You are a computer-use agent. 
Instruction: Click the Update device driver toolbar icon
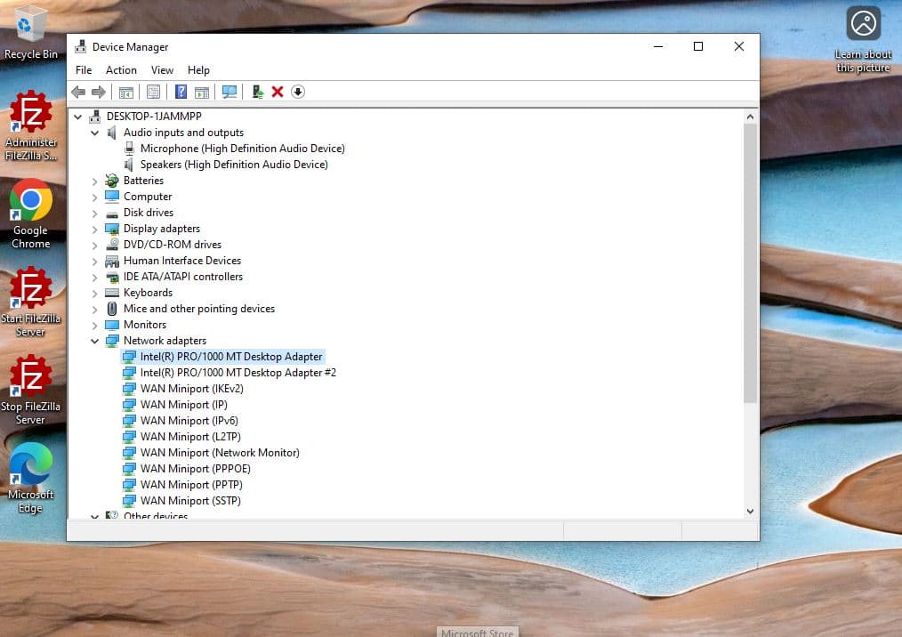[258, 92]
